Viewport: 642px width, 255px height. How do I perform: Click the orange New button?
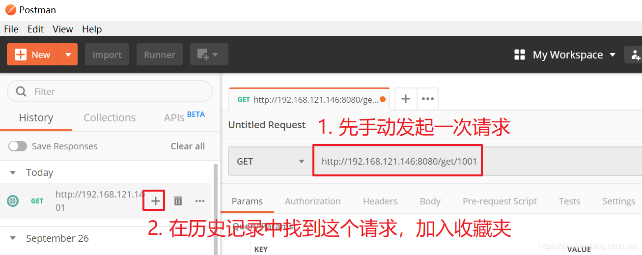click(32, 55)
